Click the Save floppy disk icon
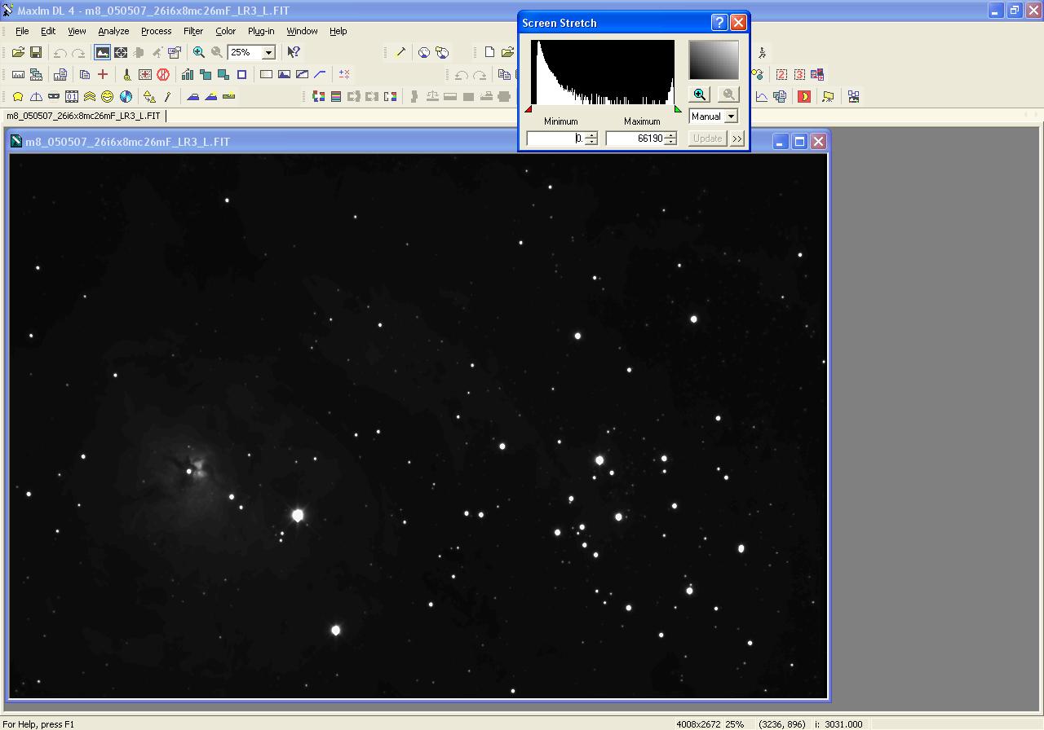 36,52
